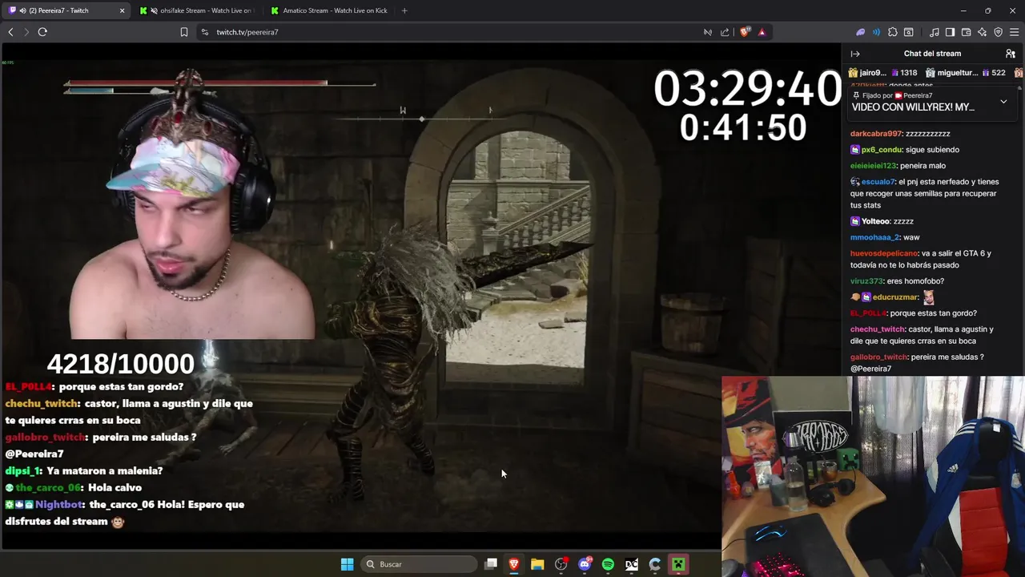
Task: Close the Peereira7 Twitch tab
Action: (x=122, y=10)
